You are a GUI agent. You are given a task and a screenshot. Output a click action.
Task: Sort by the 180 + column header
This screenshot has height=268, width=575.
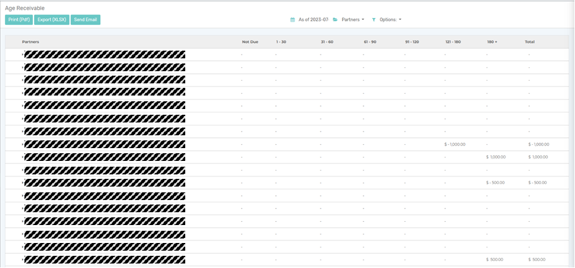492,42
